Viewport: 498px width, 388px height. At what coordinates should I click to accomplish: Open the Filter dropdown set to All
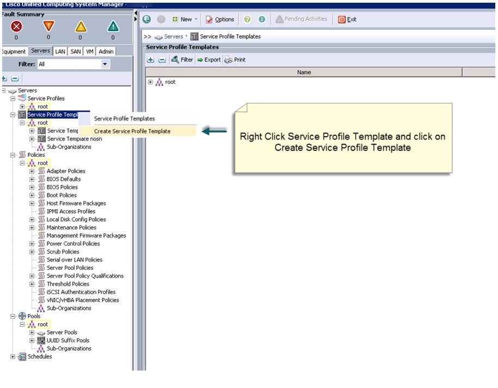click(x=105, y=64)
